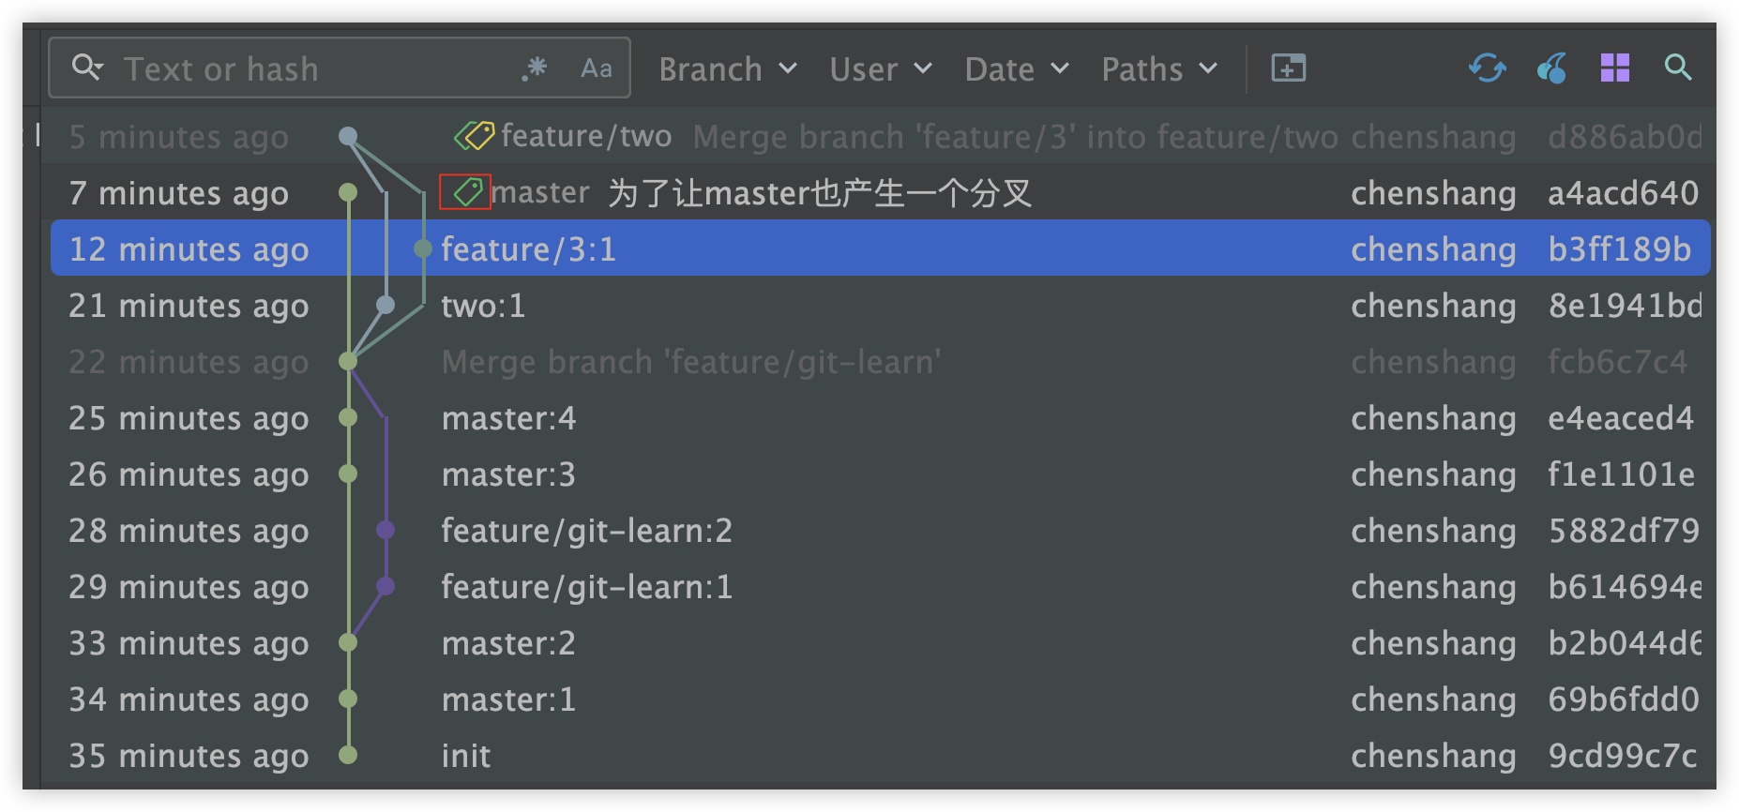Open the User filter dropdown

pyautogui.click(x=880, y=68)
